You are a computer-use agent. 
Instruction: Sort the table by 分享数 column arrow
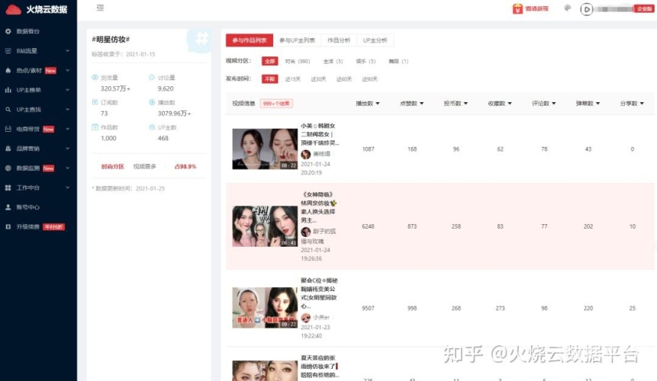pyautogui.click(x=642, y=104)
